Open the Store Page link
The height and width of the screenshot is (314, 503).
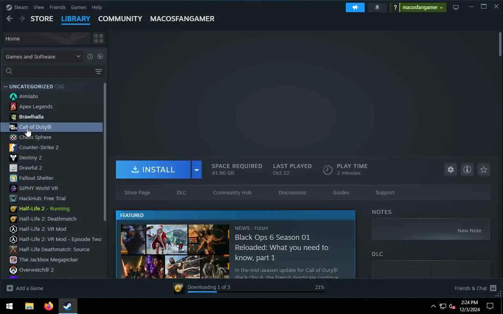tap(137, 193)
